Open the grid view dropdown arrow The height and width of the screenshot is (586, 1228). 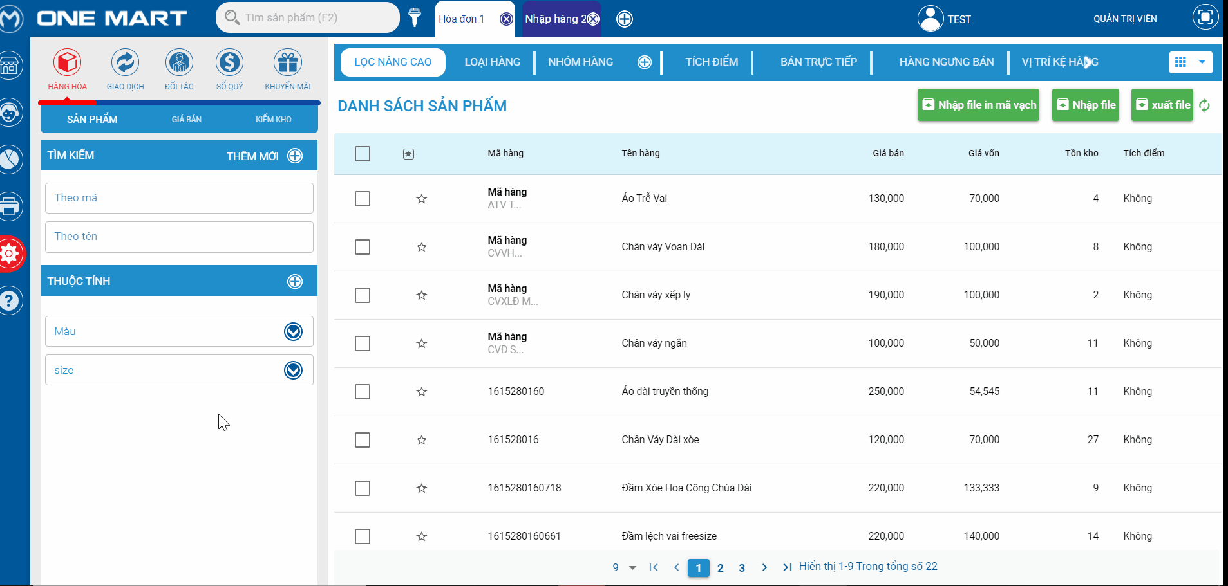point(1202,62)
